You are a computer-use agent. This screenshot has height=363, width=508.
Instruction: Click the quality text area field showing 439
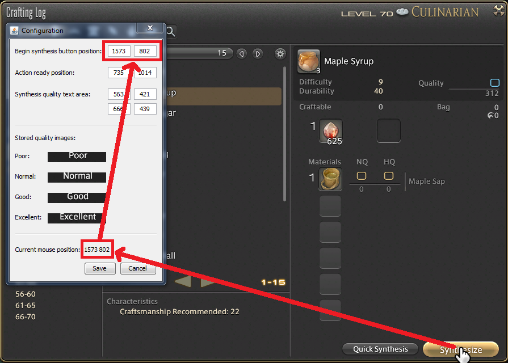[145, 109]
